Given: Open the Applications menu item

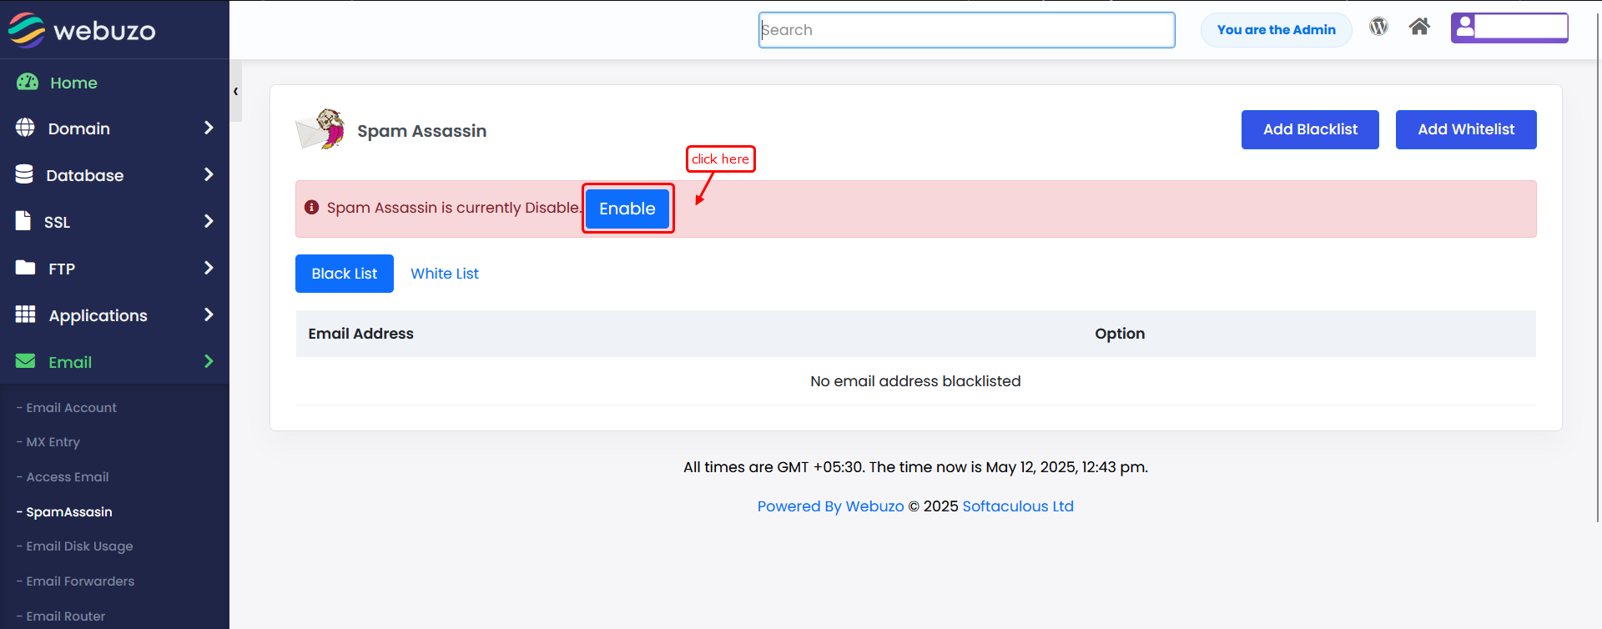Looking at the screenshot, I should (x=98, y=315).
